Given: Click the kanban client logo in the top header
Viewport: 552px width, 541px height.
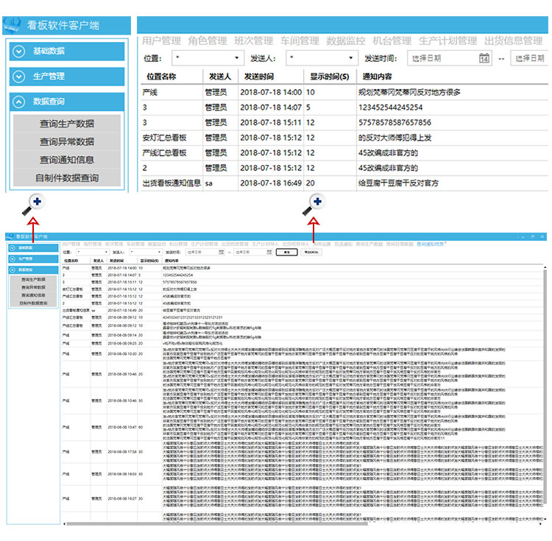Looking at the screenshot, I should [x=13, y=26].
